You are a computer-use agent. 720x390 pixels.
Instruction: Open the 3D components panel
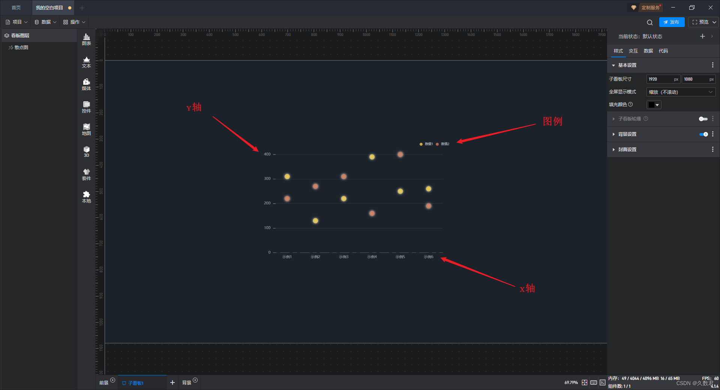pos(86,151)
